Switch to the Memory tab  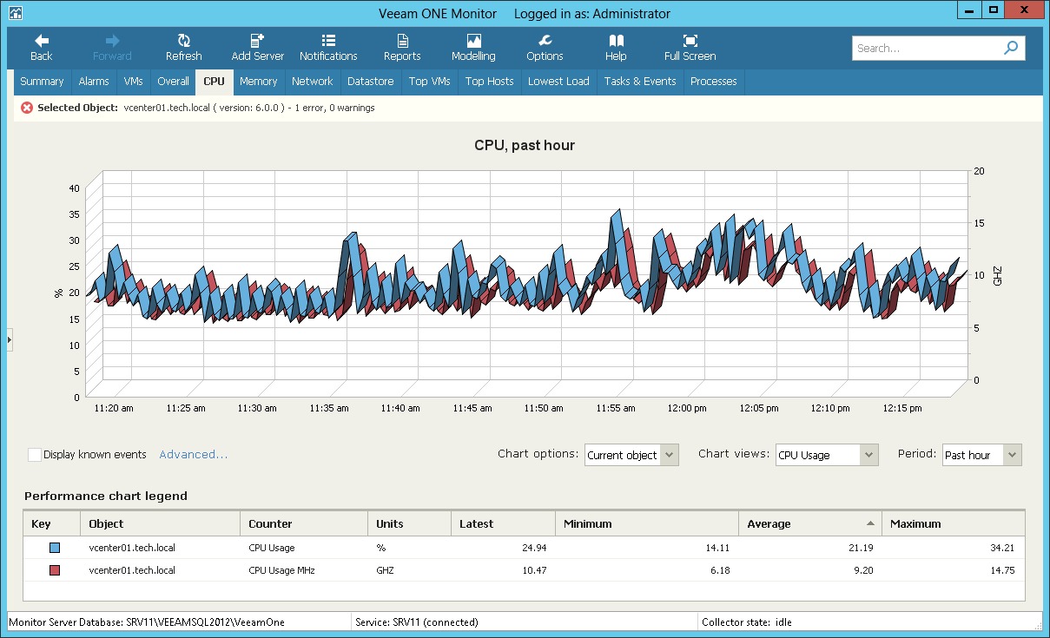click(x=258, y=82)
